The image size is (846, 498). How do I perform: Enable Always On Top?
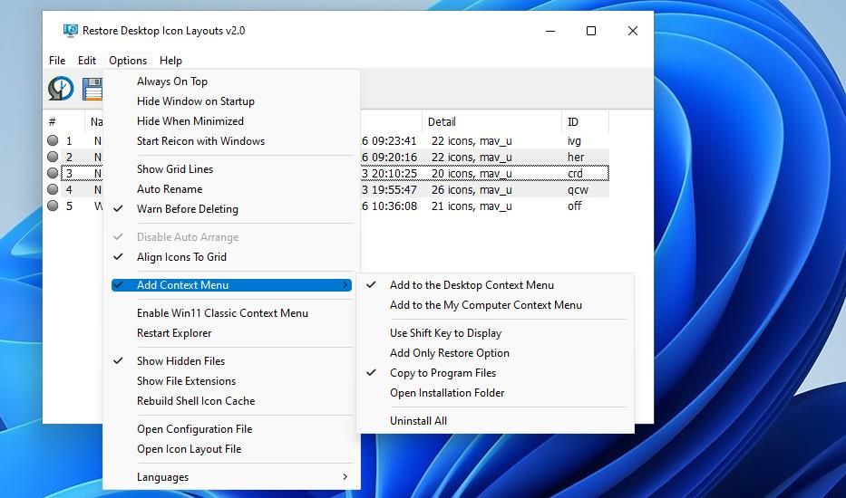pyautogui.click(x=172, y=81)
